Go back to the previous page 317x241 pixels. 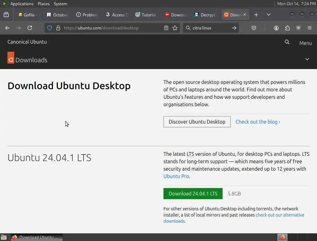[x=7, y=28]
